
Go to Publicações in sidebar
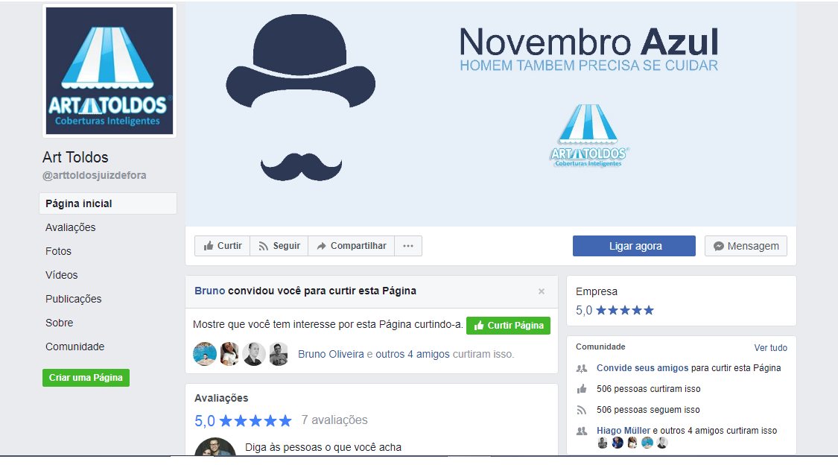coord(73,299)
